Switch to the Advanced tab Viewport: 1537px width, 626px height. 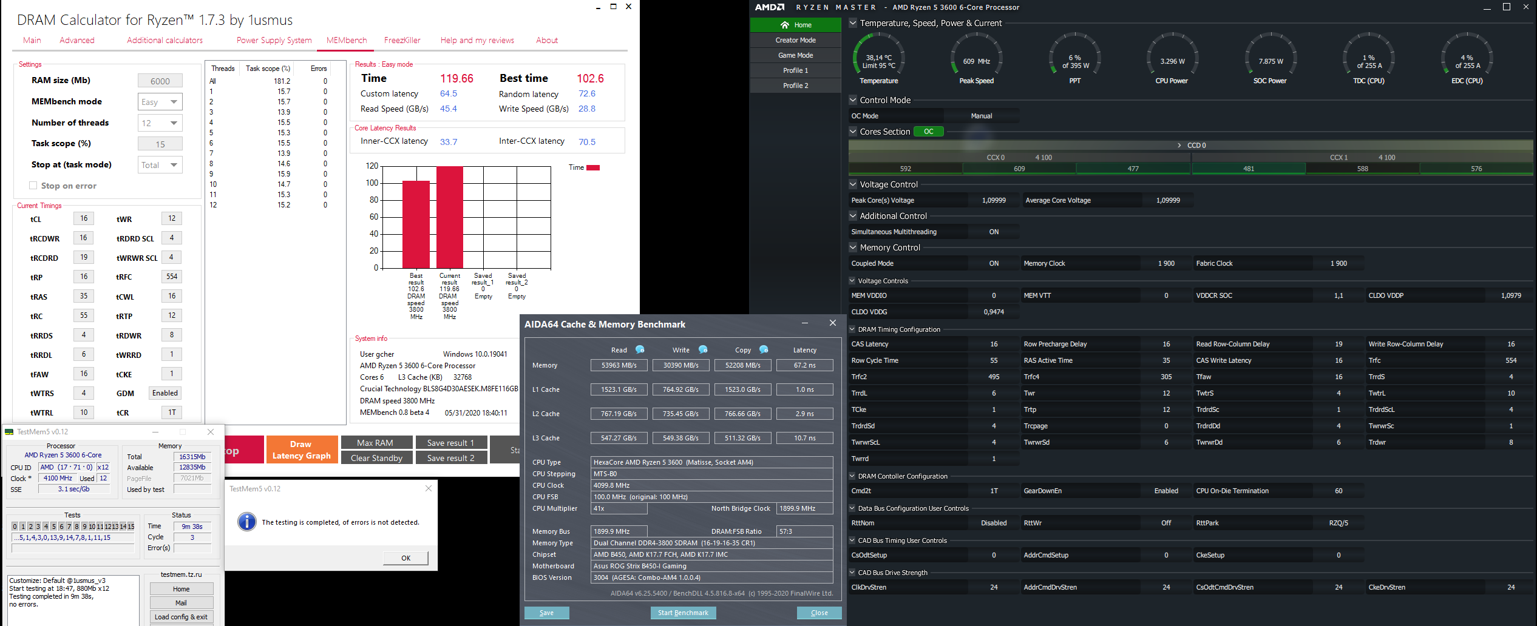[77, 40]
